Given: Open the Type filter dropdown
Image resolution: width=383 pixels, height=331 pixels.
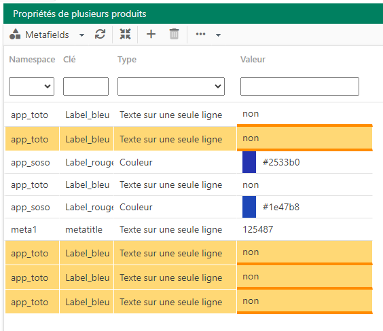Looking at the screenshot, I should tap(171, 86).
